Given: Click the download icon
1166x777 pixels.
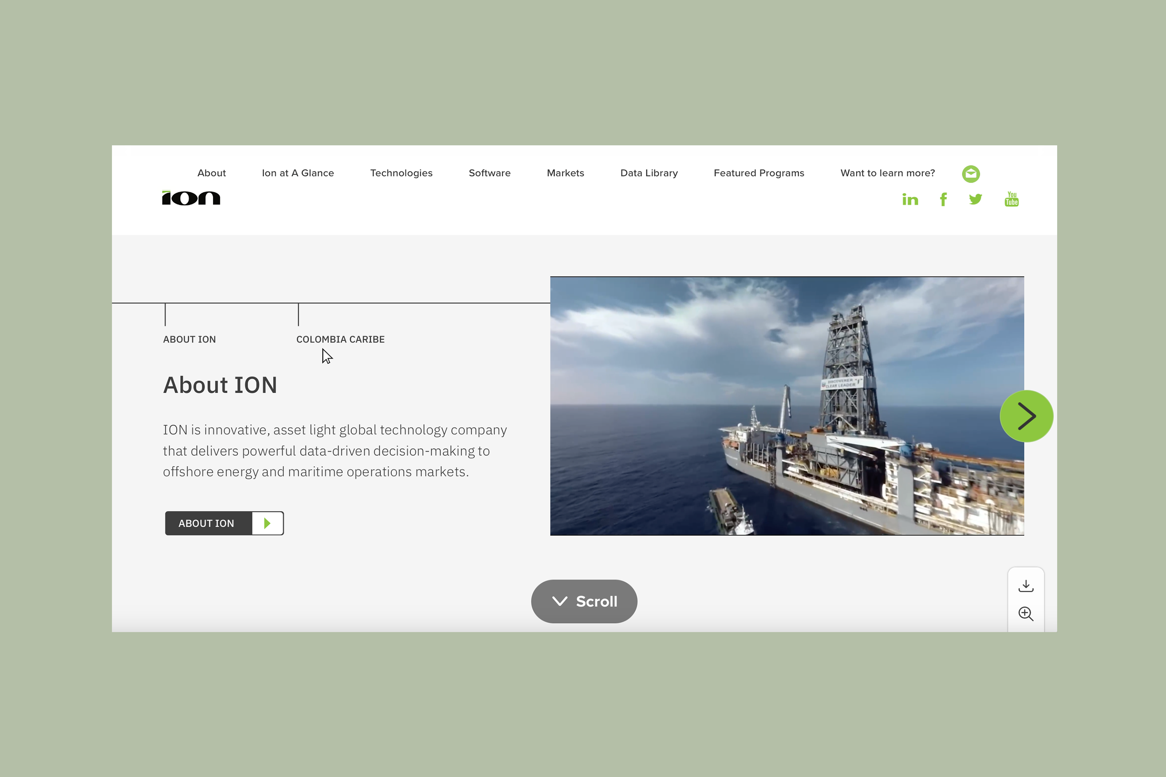Looking at the screenshot, I should (x=1026, y=586).
